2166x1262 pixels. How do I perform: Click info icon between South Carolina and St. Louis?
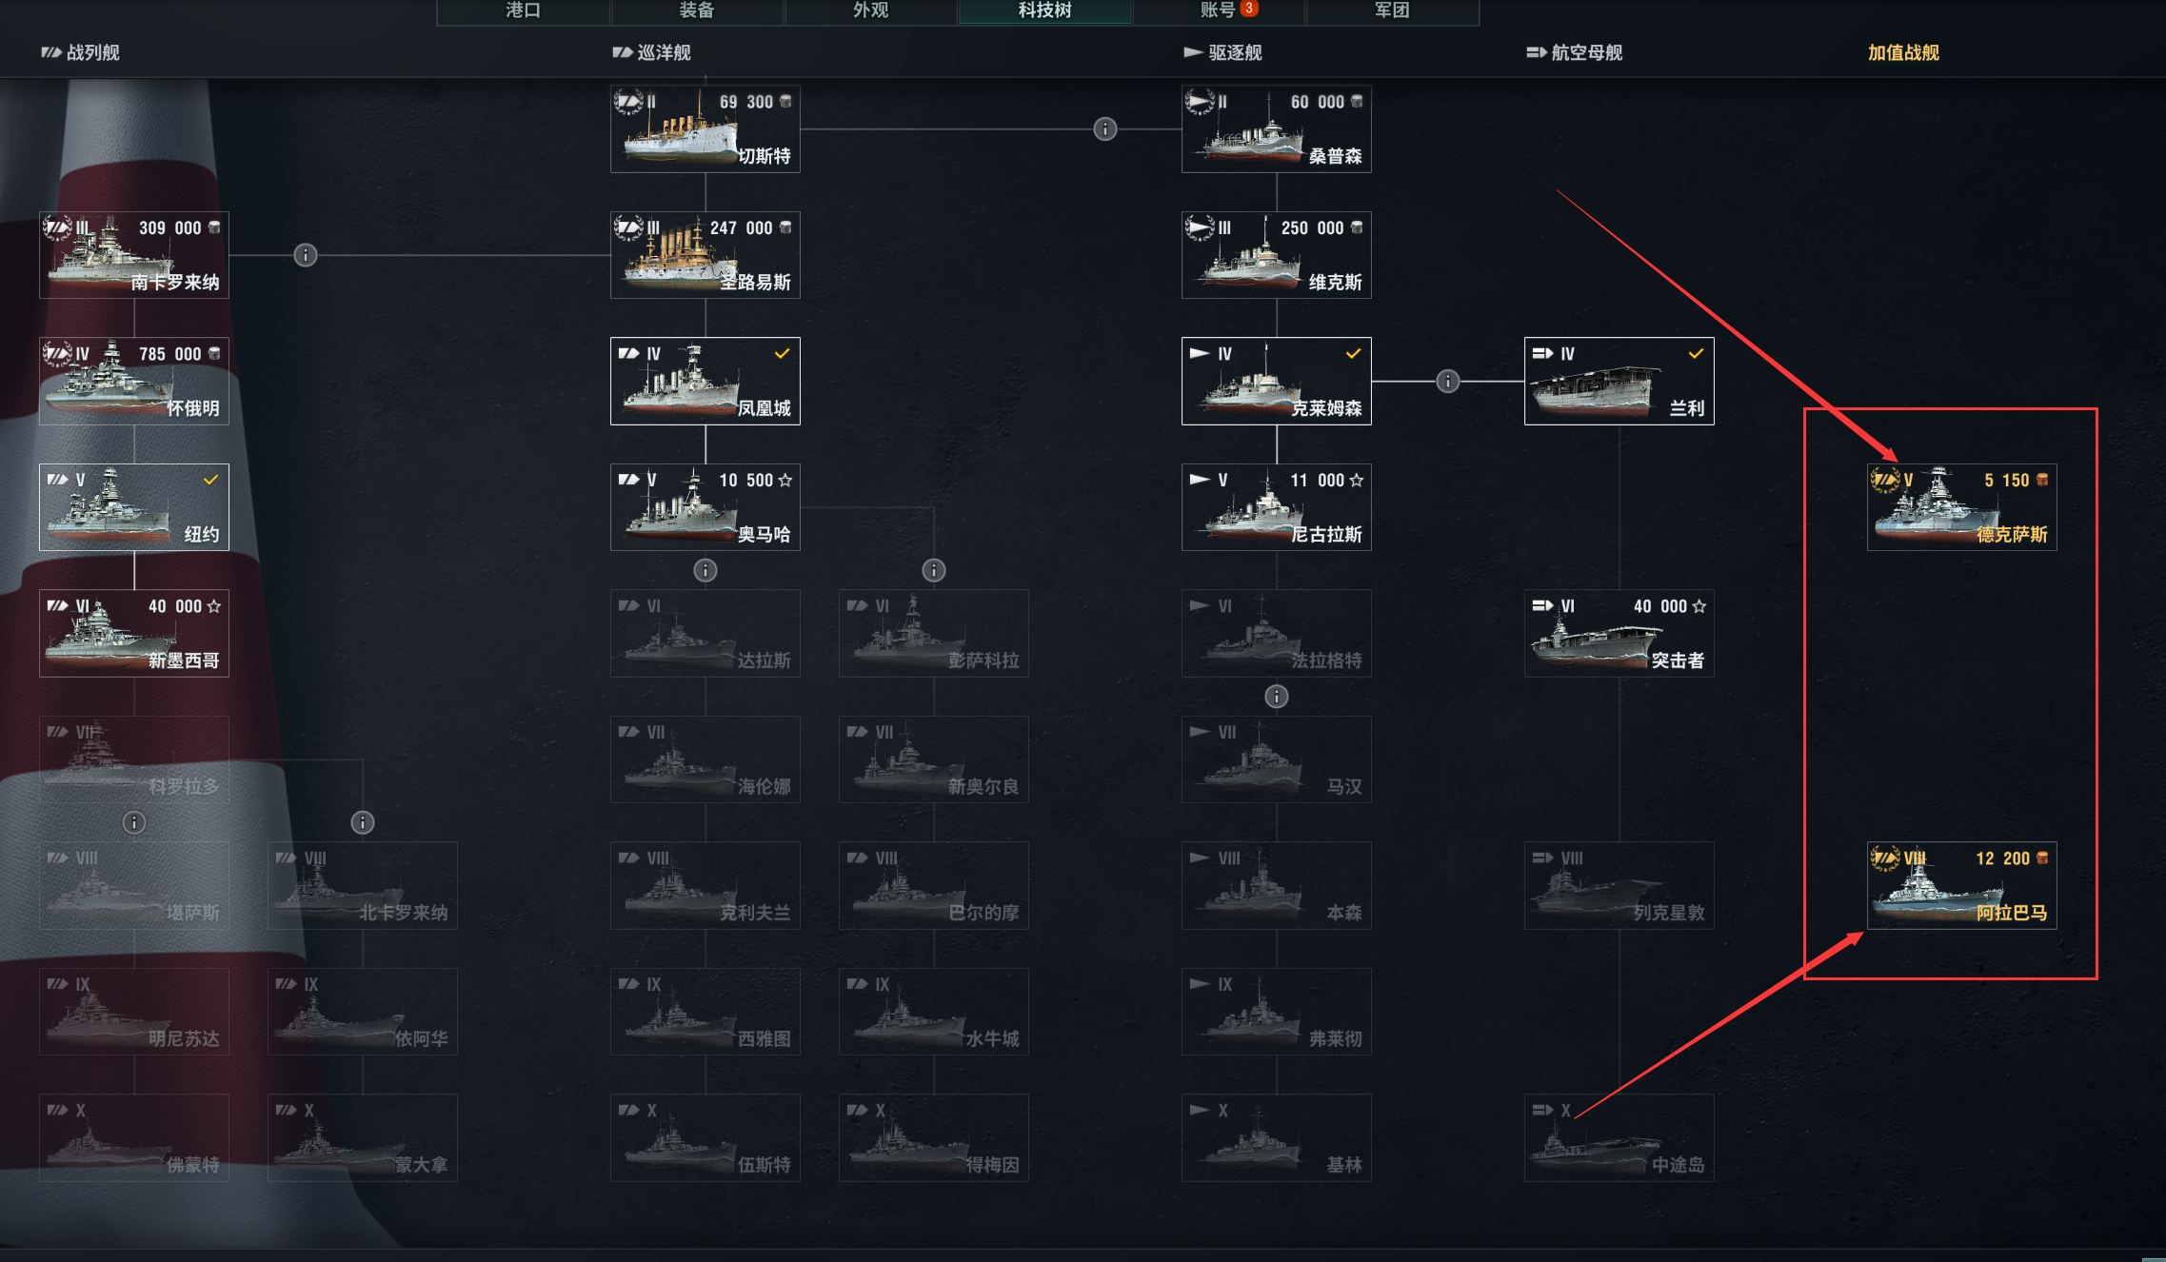pos(305,255)
